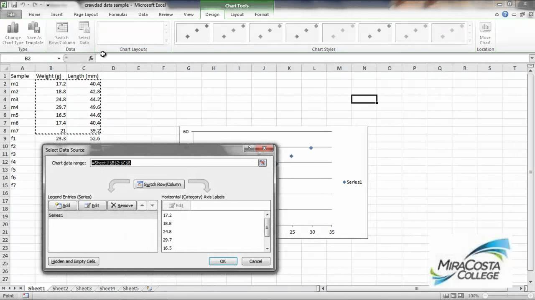Select last visible chart style thumbnail

[448, 32]
